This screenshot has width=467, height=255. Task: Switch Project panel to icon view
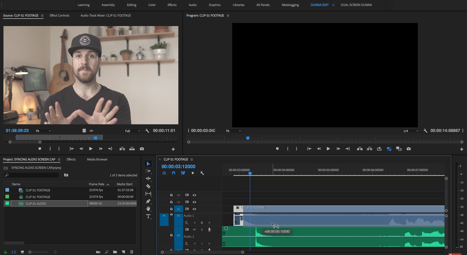pyautogui.click(x=22, y=252)
